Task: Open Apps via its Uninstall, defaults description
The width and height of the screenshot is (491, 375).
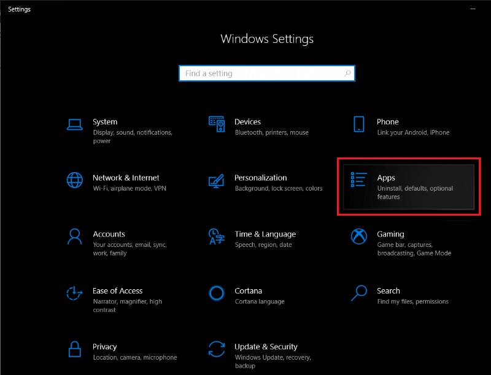Action: [x=414, y=192]
